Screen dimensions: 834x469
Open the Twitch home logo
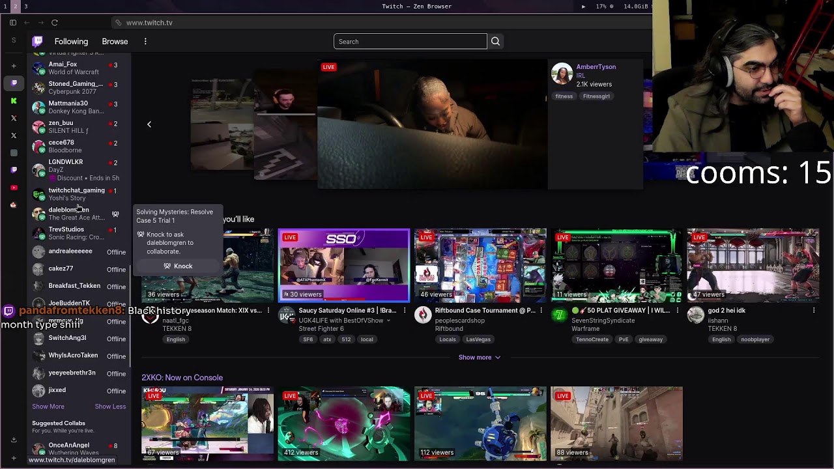pyautogui.click(x=38, y=41)
